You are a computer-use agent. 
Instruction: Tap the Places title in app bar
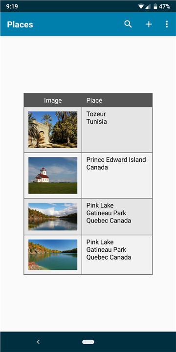[20, 24]
